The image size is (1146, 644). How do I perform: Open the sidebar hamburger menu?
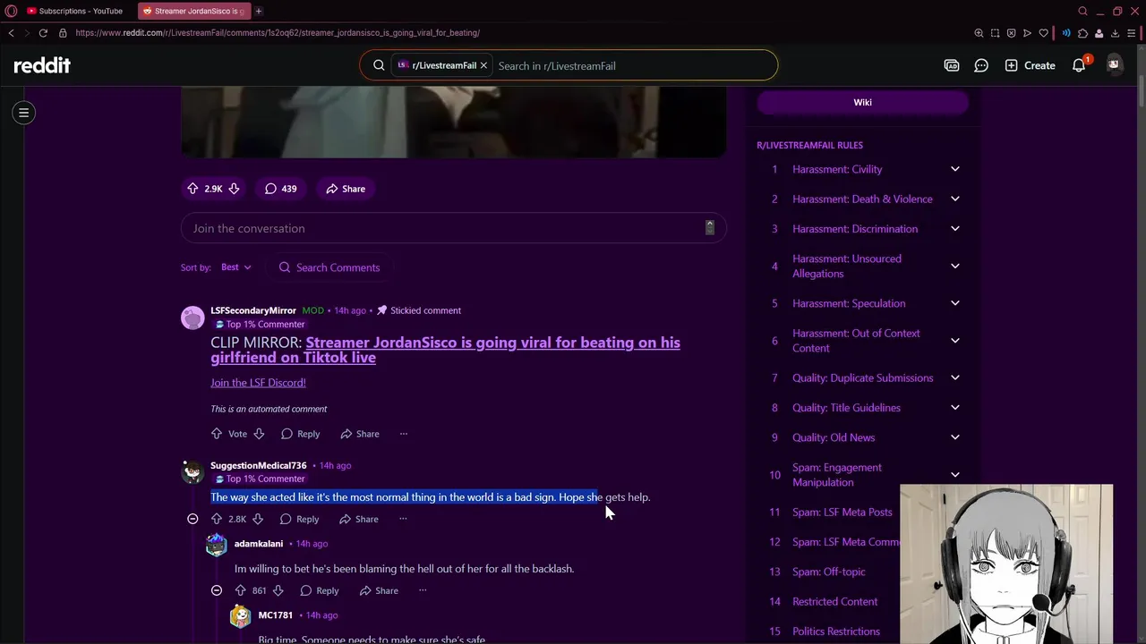[x=24, y=113]
